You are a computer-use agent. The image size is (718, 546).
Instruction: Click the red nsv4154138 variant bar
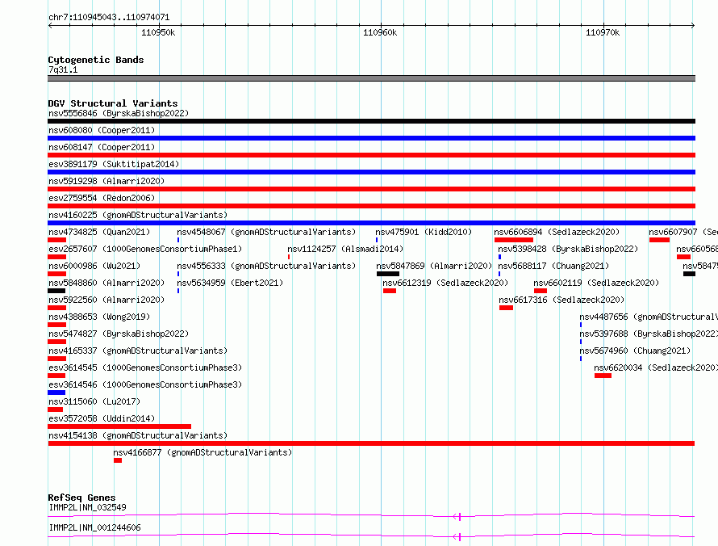[x=371, y=443]
